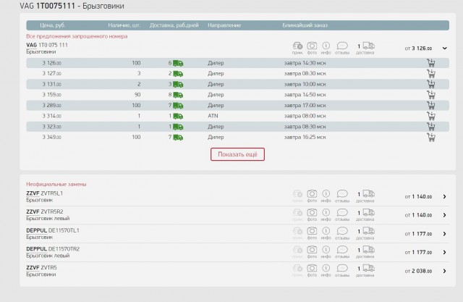The image size is (463, 302).
Task: Click the Ближайший заказ column header
Action: [x=305, y=25]
